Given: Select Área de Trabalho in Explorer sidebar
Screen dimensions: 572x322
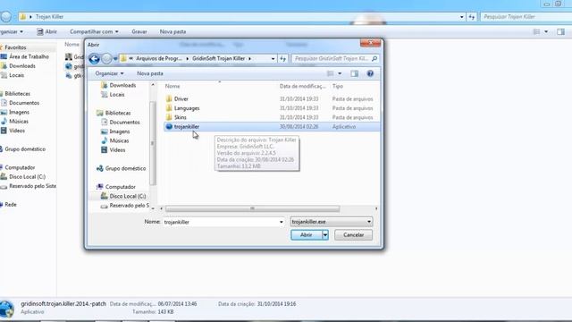Looking at the screenshot, I should tap(29, 56).
